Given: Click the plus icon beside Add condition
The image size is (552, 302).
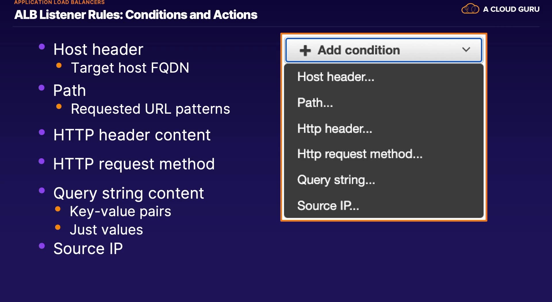Looking at the screenshot, I should (x=305, y=51).
